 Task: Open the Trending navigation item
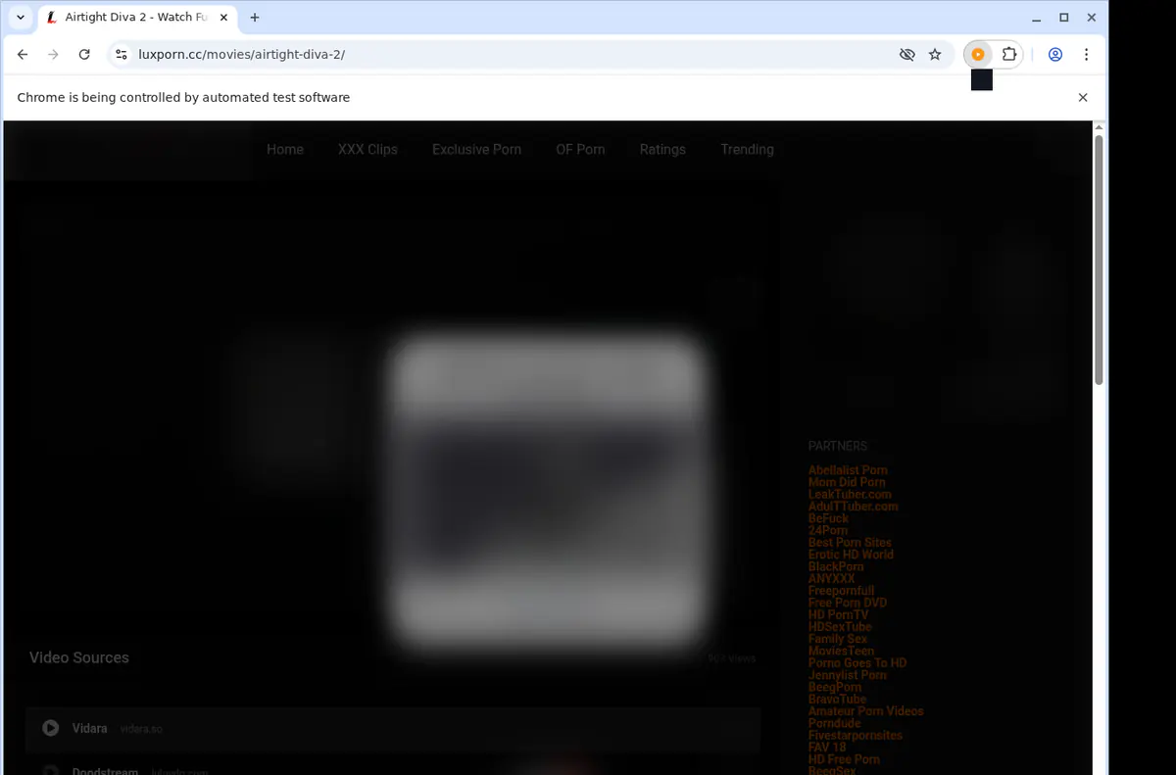[x=747, y=149]
